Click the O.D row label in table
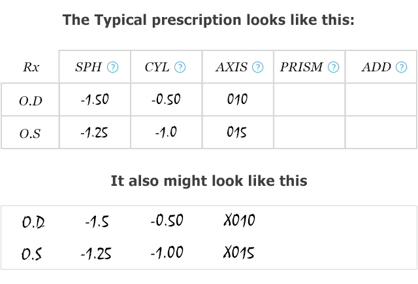Viewport: 418px width, 284px height. [31, 101]
